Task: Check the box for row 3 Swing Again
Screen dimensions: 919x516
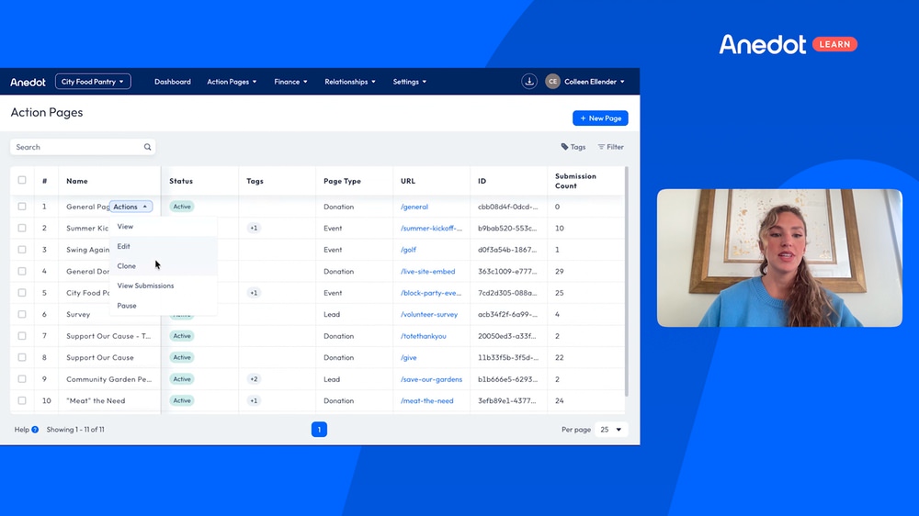Action: pyautogui.click(x=22, y=250)
